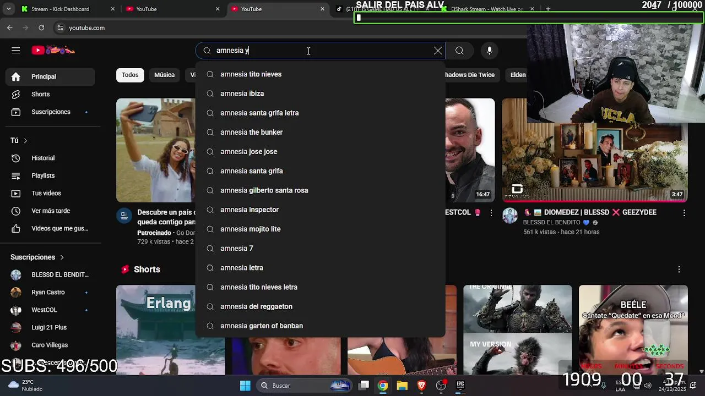Expand the Suscripciones section header
The image size is (705, 396).
[37, 257]
